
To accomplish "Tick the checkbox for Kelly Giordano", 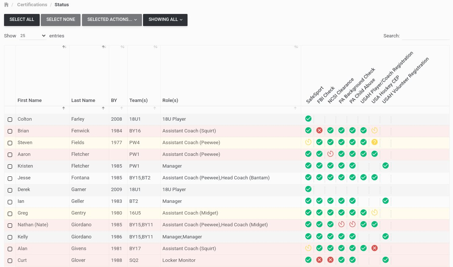I will pos(10,237).
